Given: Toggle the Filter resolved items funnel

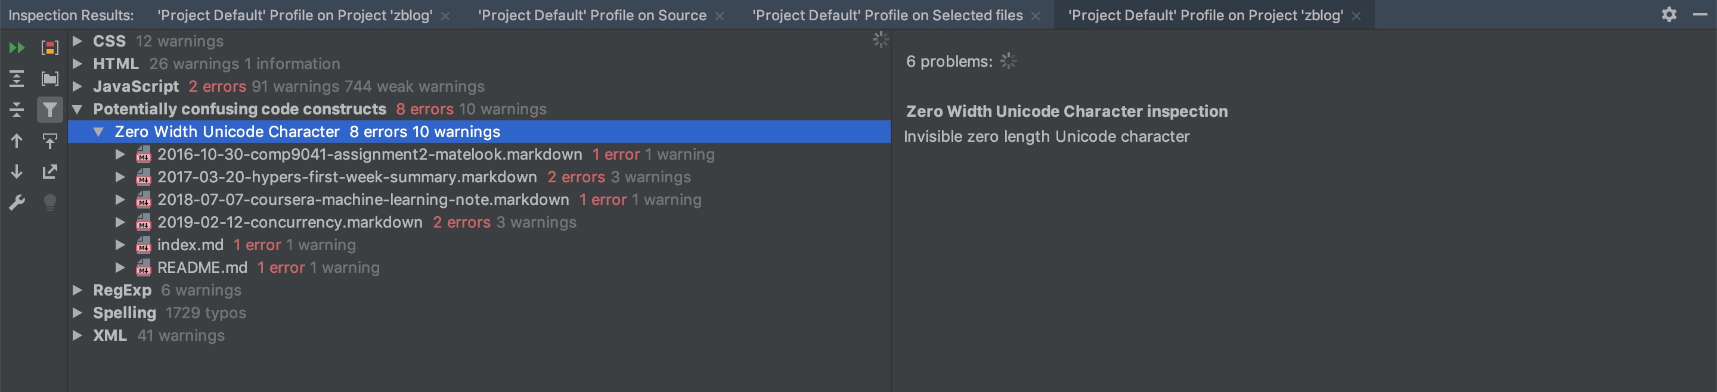Looking at the screenshot, I should click(50, 109).
